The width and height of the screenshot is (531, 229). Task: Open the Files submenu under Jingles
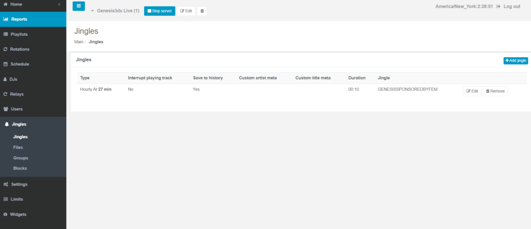[18, 147]
